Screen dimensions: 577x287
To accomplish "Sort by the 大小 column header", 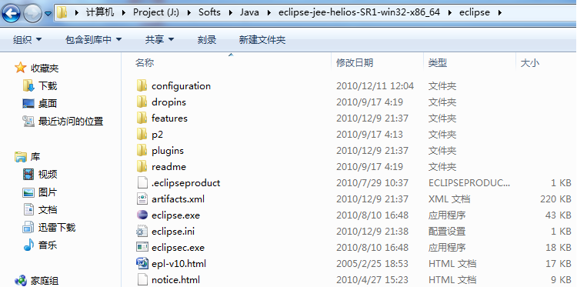I will pyautogui.click(x=530, y=62).
